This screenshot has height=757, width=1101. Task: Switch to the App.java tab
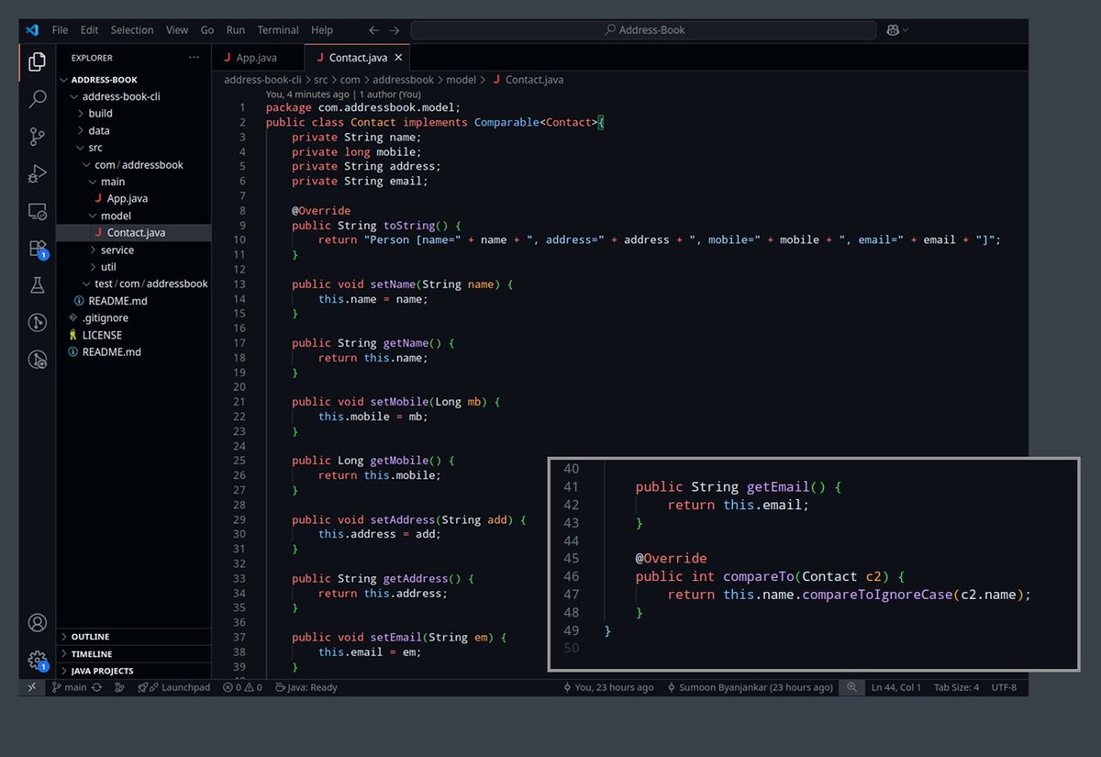click(x=257, y=58)
